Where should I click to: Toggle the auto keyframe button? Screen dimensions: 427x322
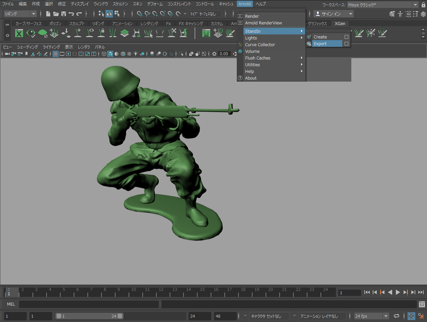pos(411,316)
